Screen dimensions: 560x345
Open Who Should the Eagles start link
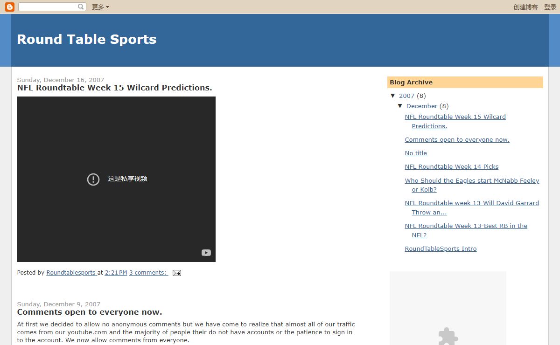tap(472, 185)
